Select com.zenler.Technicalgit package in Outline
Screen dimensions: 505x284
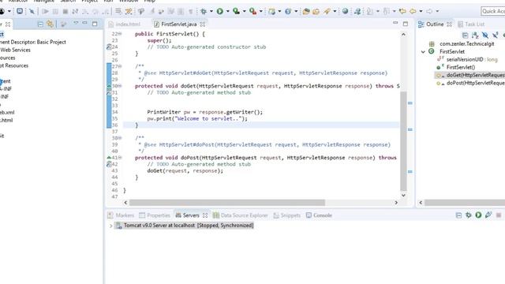click(462, 44)
